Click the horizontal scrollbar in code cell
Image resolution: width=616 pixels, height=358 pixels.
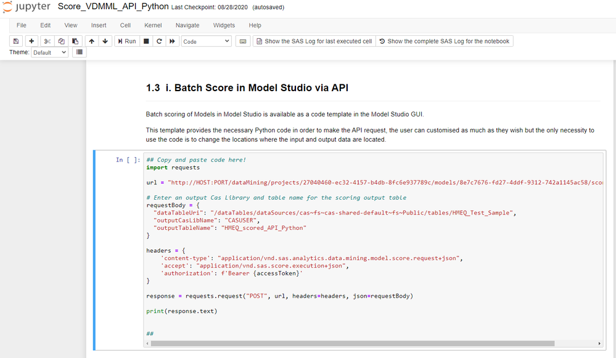pyautogui.click(x=352, y=343)
